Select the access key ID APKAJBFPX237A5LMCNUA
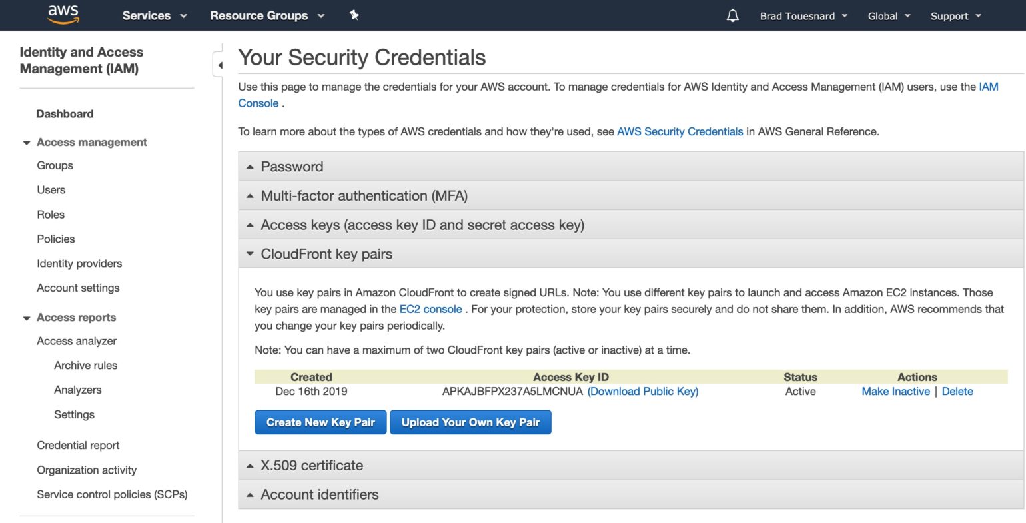 tap(512, 392)
